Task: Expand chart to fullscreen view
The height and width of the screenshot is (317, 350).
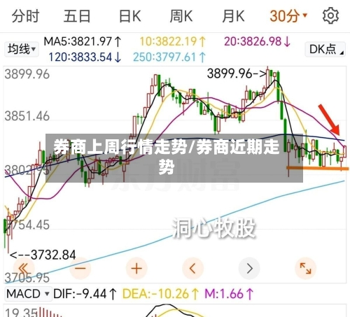Action: pyautogui.click(x=305, y=269)
